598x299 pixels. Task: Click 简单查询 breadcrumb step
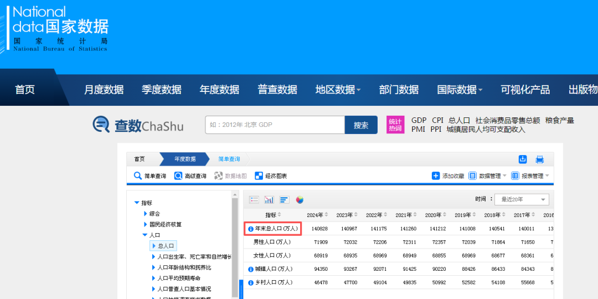click(x=229, y=159)
